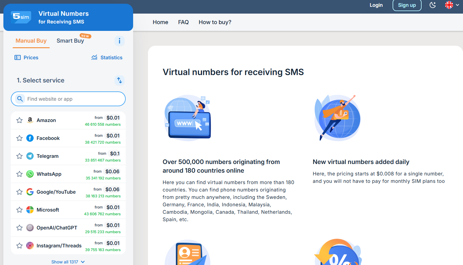Click the search magnifier icon
The height and width of the screenshot is (265, 463).
[20, 99]
